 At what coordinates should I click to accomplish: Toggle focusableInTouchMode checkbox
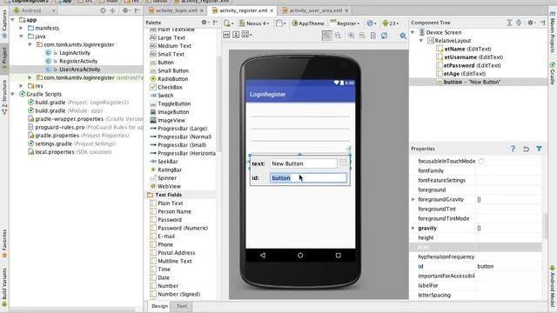click(x=481, y=161)
